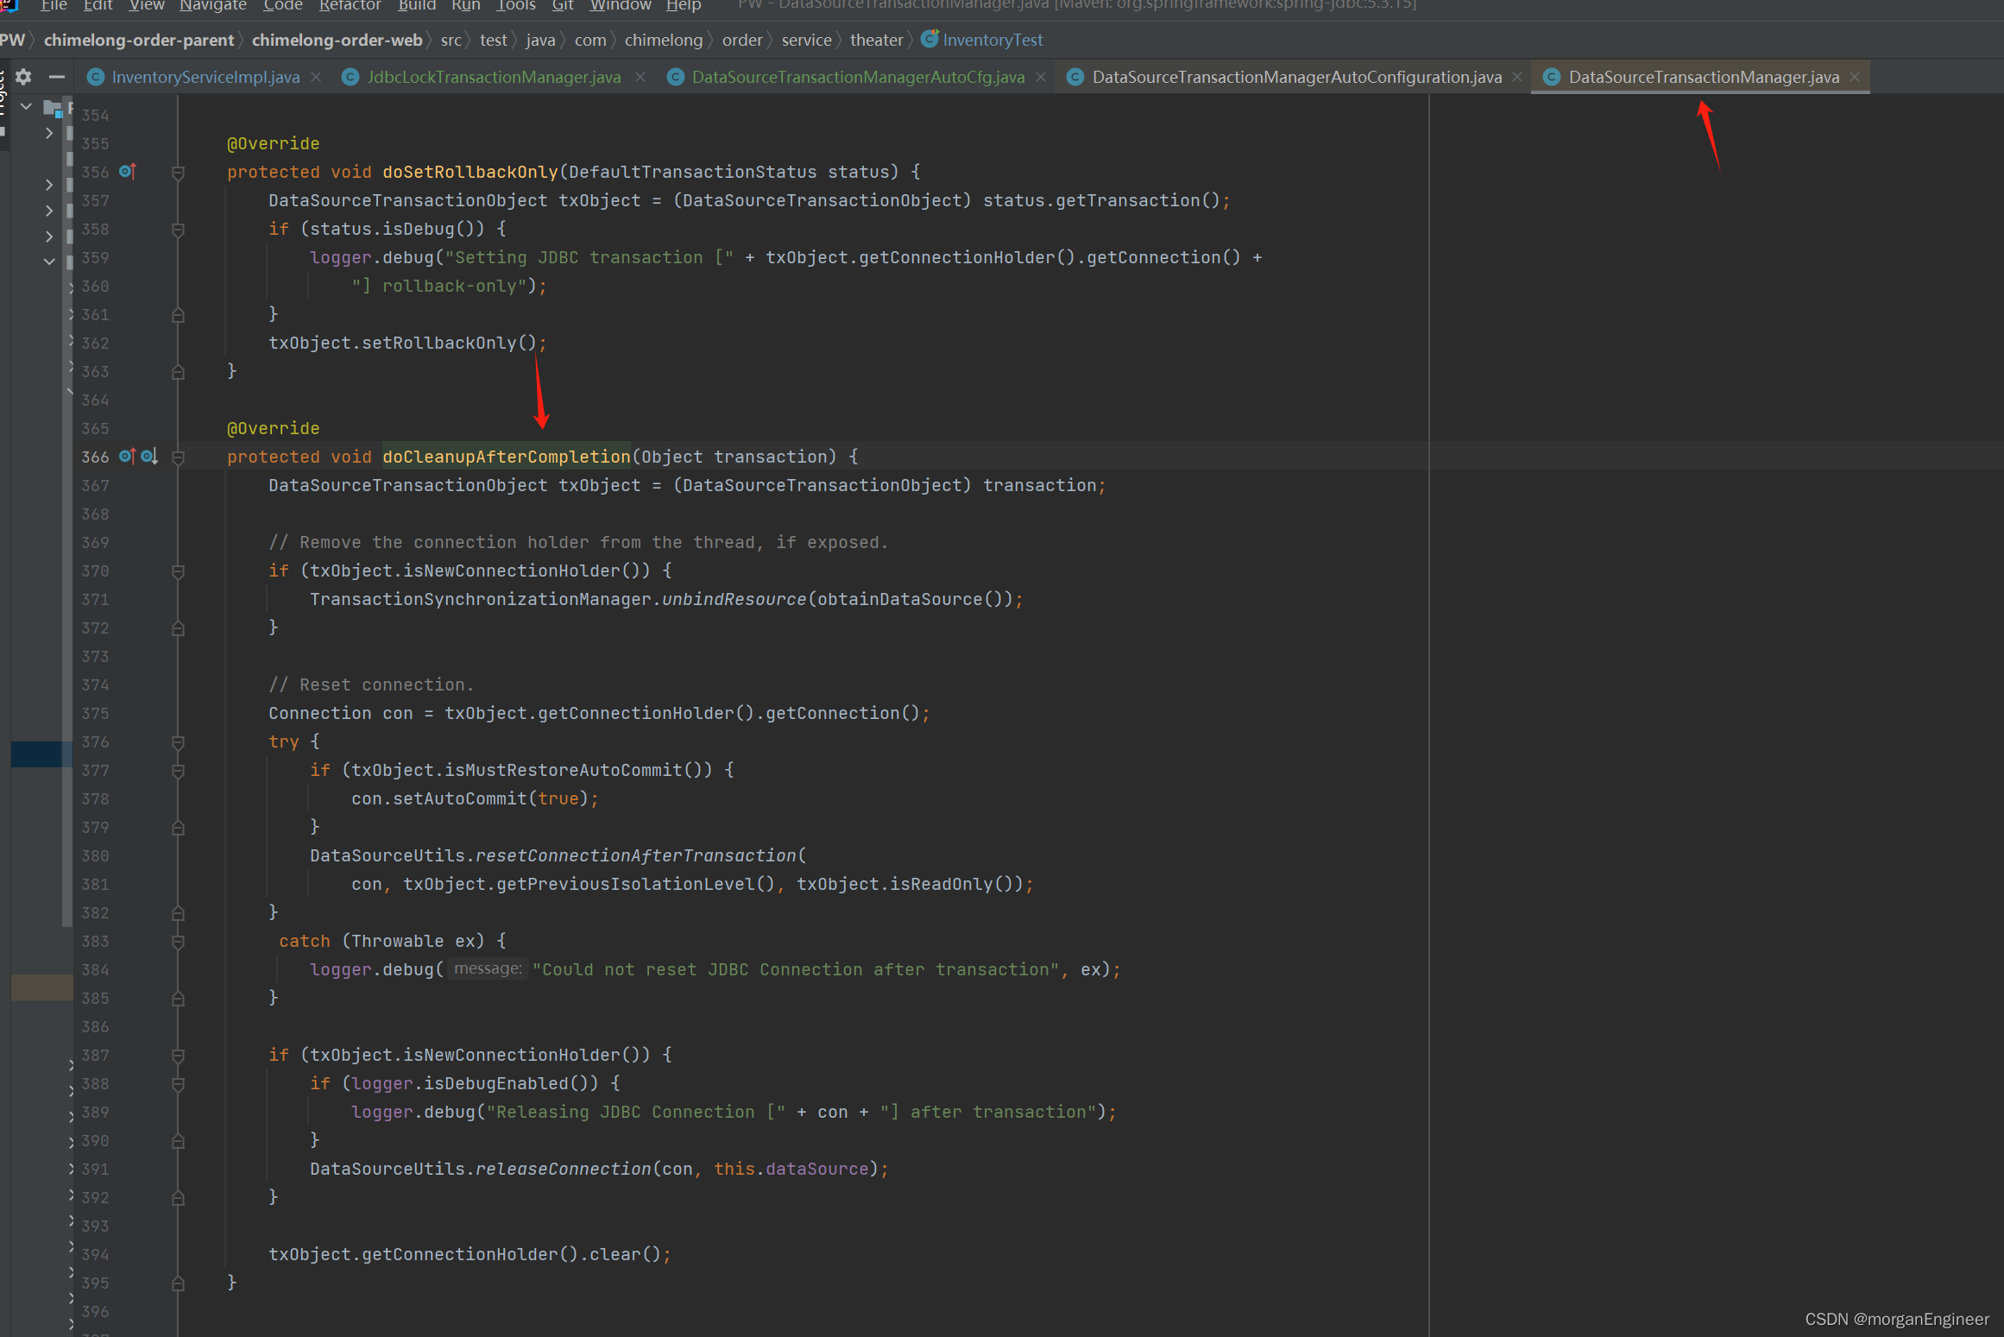Viewport: 2004px width, 1337px height.
Task: Switch to DataSourceTransactionManagerAutoConfiguration.java tab
Action: [x=1296, y=78]
